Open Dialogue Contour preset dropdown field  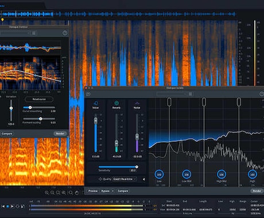tap(15, 33)
